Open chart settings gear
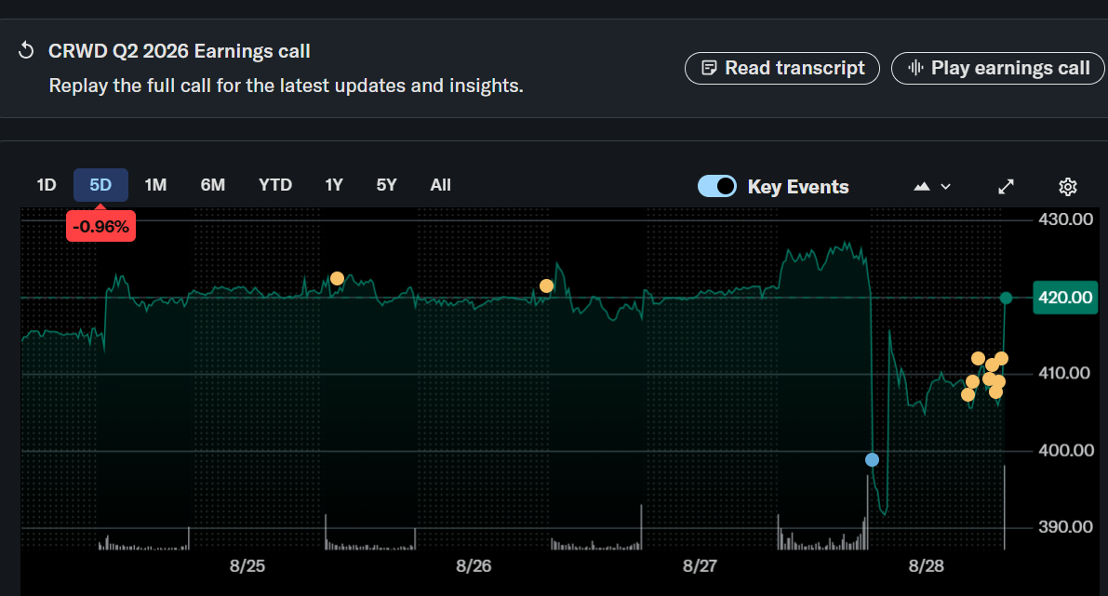The width and height of the screenshot is (1108, 596). tap(1068, 187)
